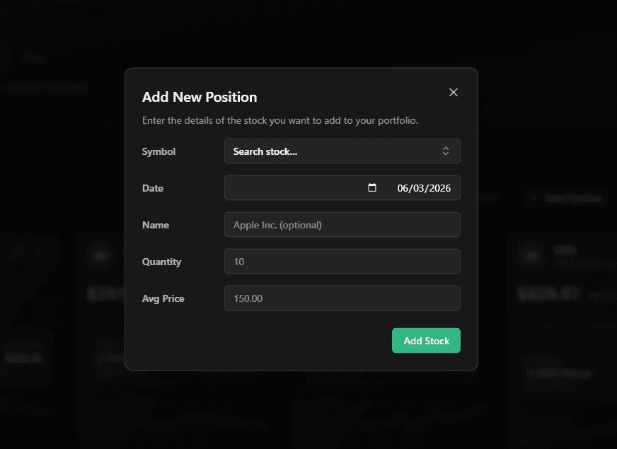This screenshot has height=449, width=617.
Task: Close the Add New Position dialog
Action: (454, 93)
